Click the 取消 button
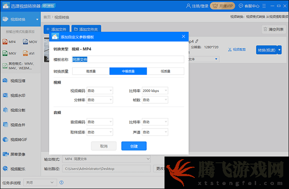The width and height of the screenshot is (289, 189). 104,146
